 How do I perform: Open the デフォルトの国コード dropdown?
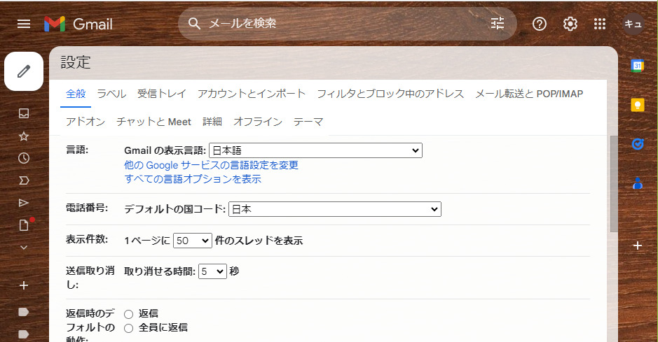pos(335,209)
